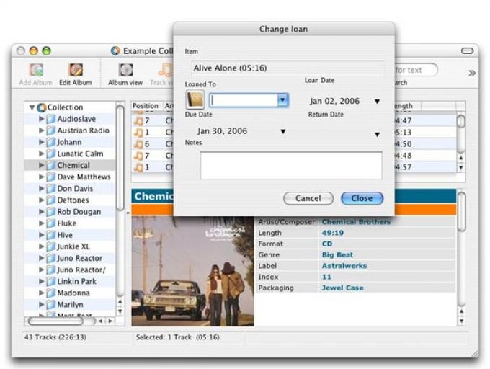Click the folder icon beside Fluke
The image size is (490, 369).
pyautogui.click(x=50, y=223)
